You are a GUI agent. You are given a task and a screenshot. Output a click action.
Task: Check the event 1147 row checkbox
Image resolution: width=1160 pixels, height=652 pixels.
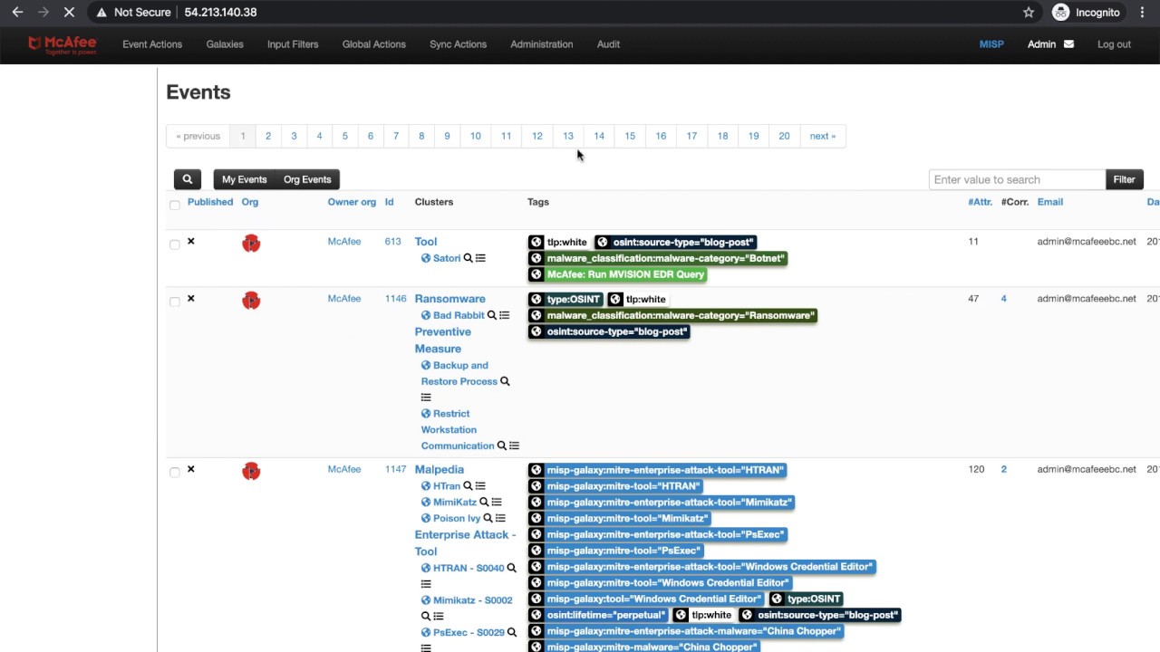(x=175, y=472)
